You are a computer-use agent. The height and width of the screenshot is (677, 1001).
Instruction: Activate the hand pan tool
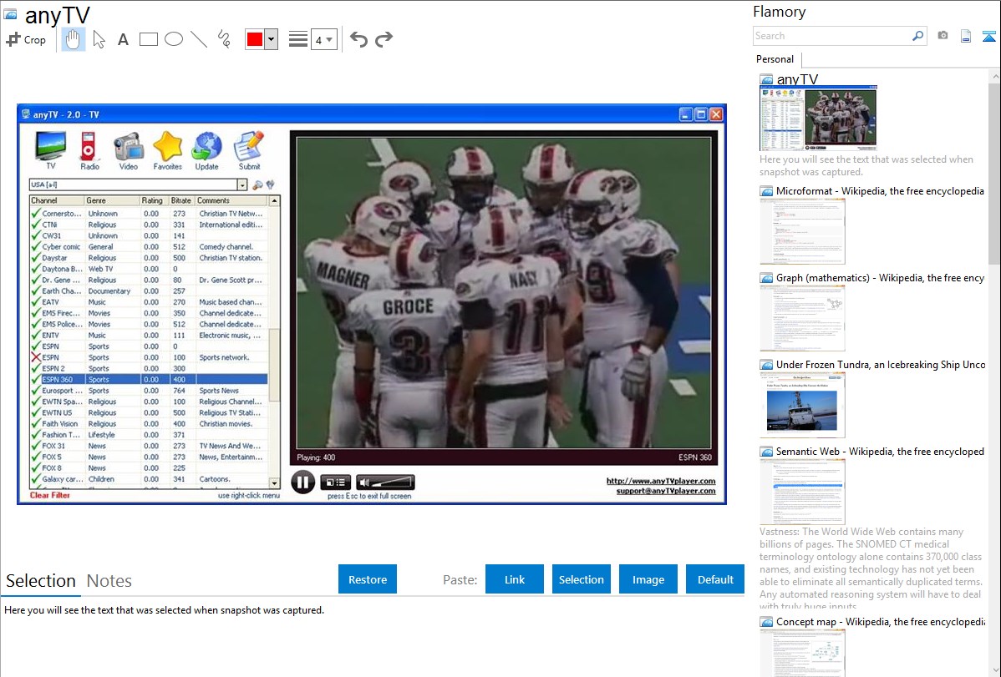[73, 39]
